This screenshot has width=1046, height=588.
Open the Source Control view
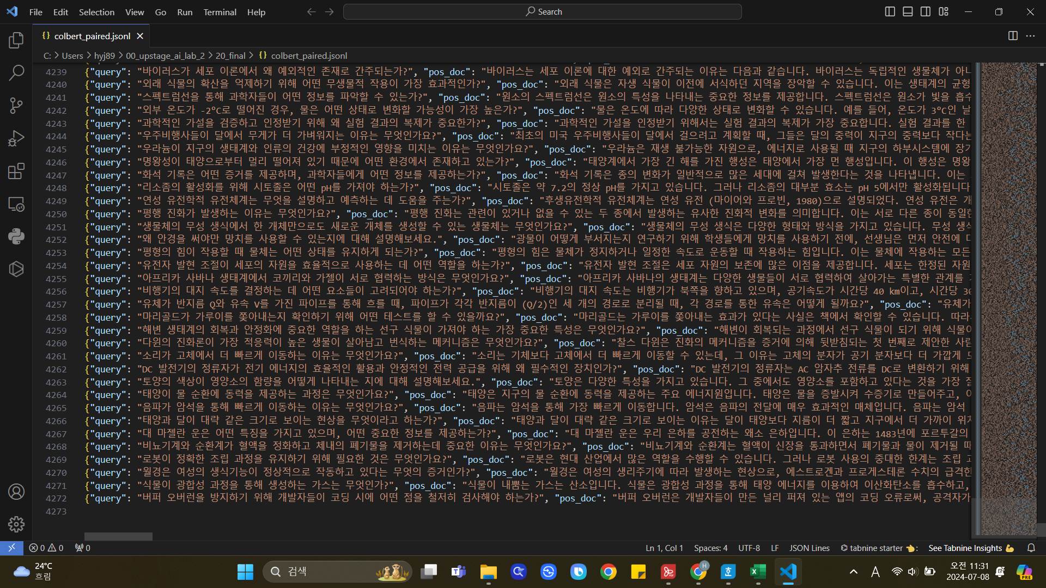(16, 106)
